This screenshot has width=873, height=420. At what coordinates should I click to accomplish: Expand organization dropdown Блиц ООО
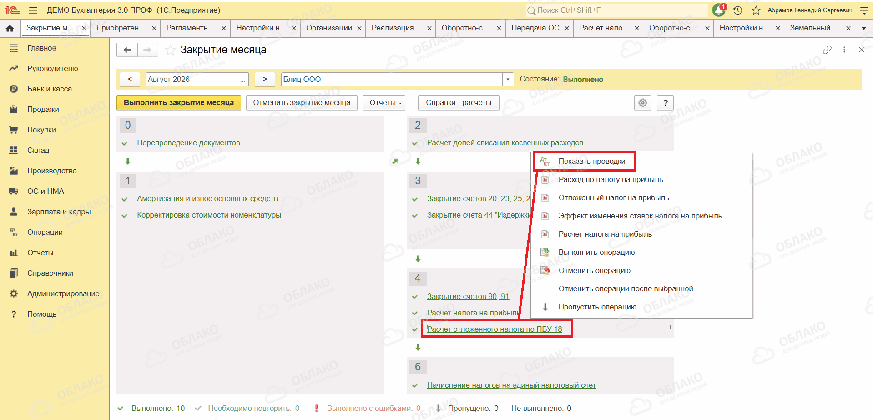click(508, 80)
